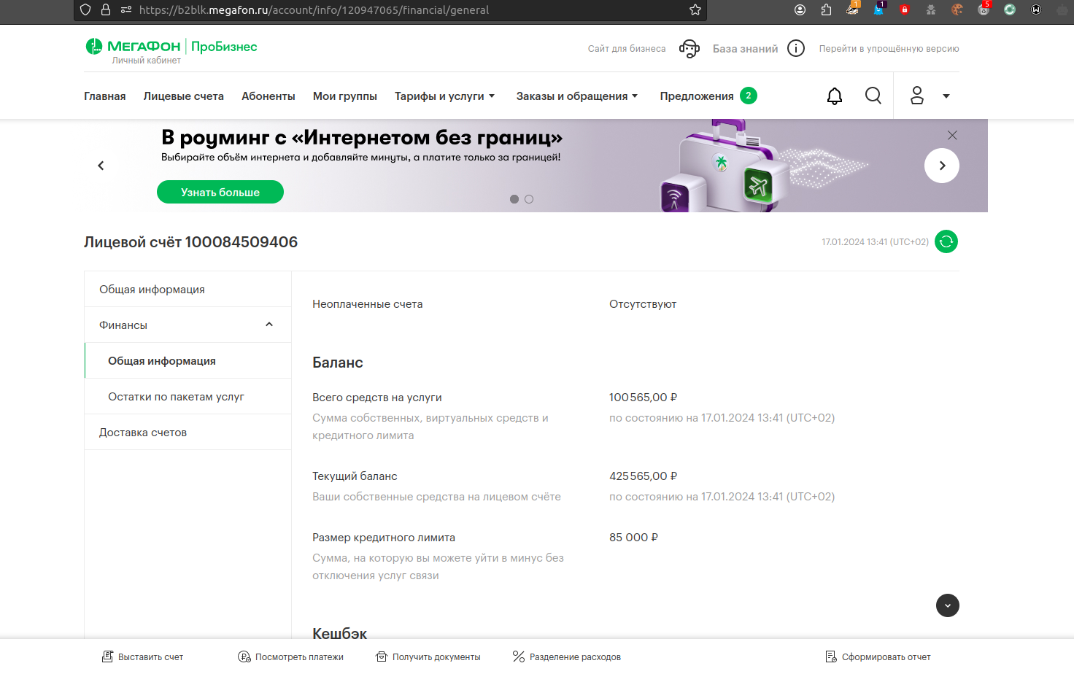Screen dimensions: 1074x674
Task: Click Выставить счет in bottom bar
Action: pyautogui.click(x=150, y=657)
